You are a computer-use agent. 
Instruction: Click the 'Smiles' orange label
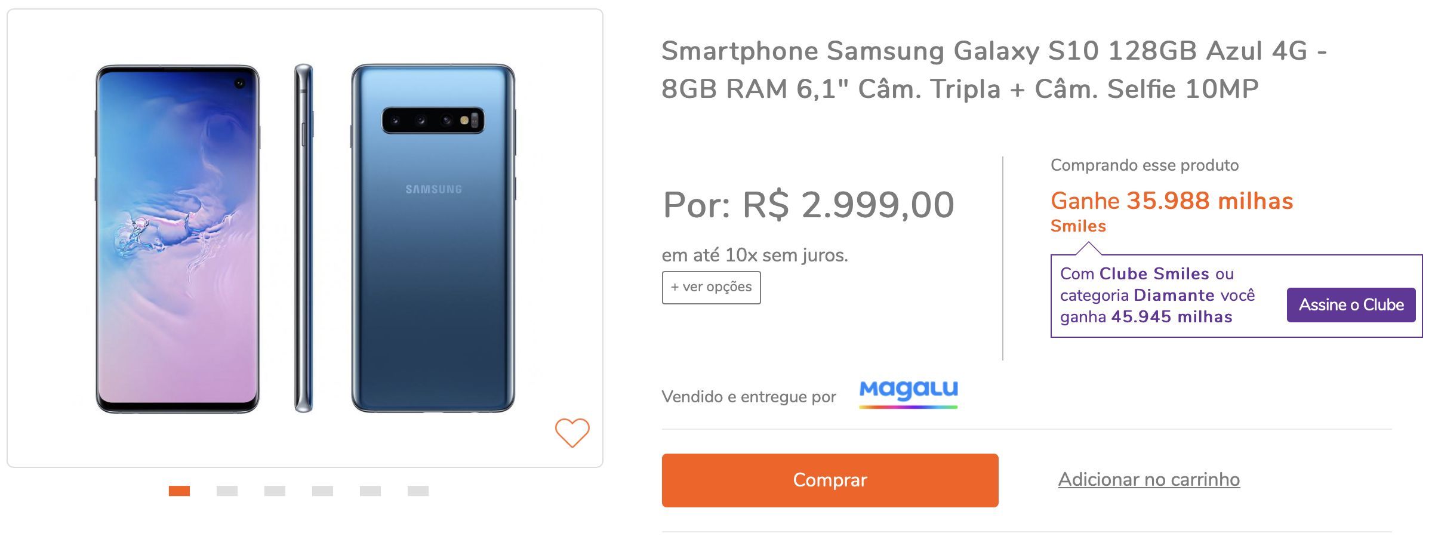coord(1078,226)
